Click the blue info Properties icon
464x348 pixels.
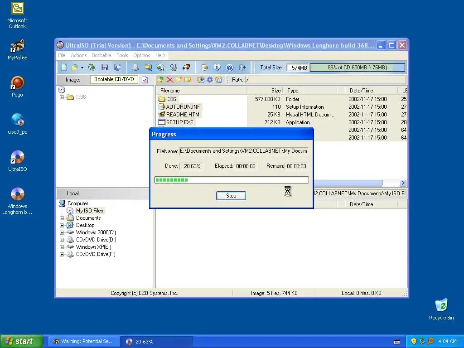pyautogui.click(x=217, y=68)
